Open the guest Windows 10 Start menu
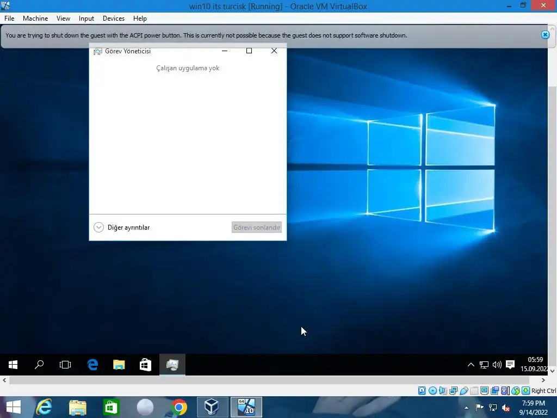This screenshot has width=557, height=418. point(13,365)
